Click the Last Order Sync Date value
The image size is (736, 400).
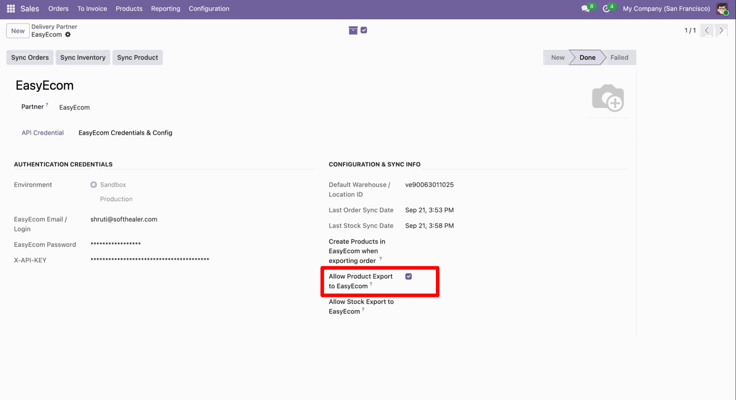[x=429, y=210]
